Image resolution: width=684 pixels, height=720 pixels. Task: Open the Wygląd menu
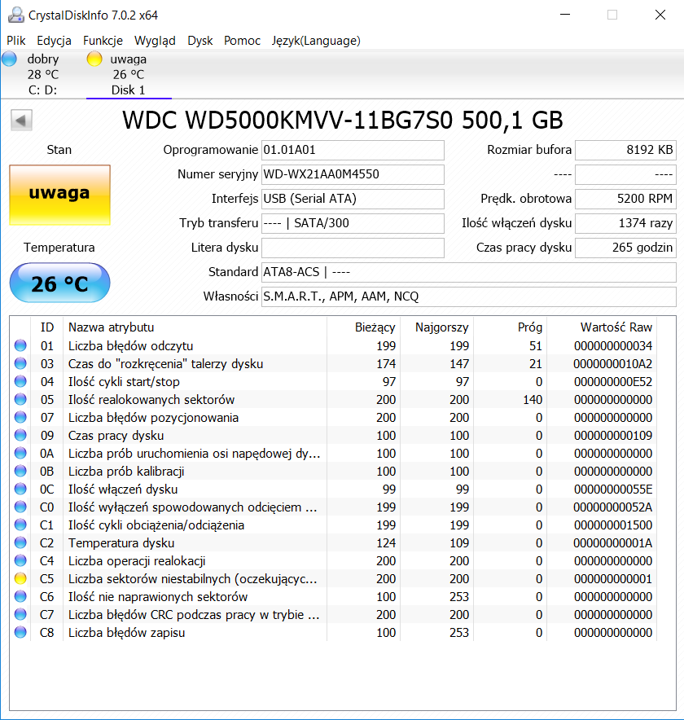click(x=154, y=40)
